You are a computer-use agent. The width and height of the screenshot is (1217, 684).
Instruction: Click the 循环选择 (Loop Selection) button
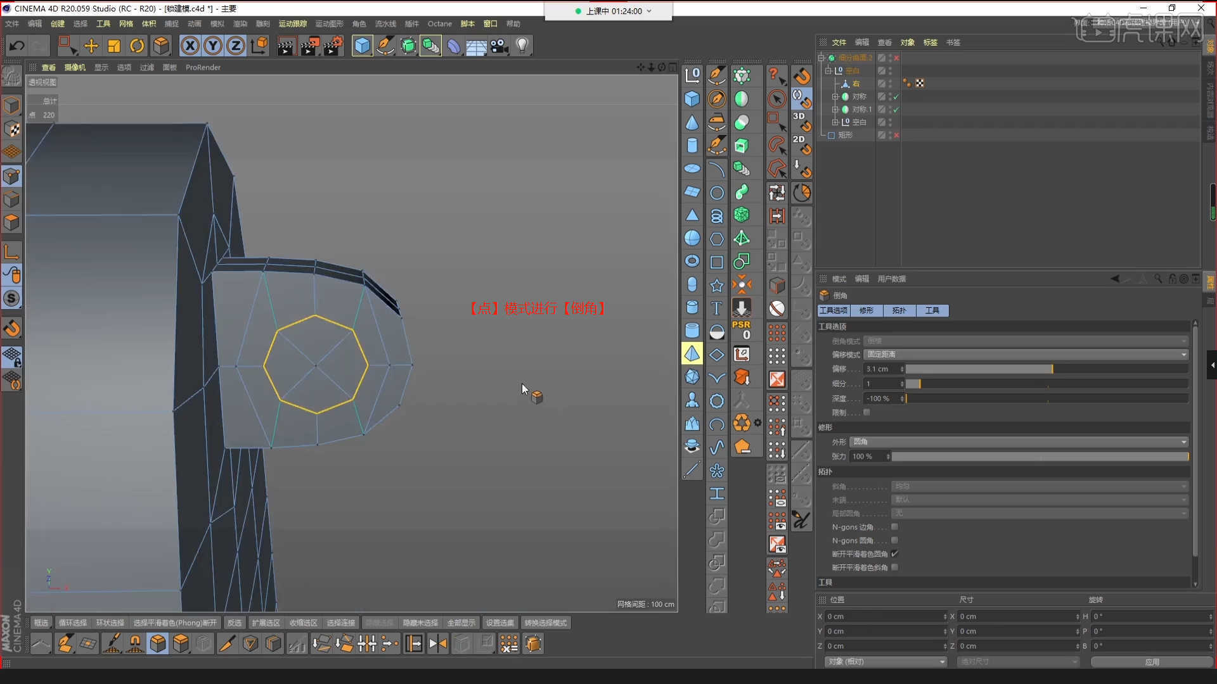coord(73,623)
